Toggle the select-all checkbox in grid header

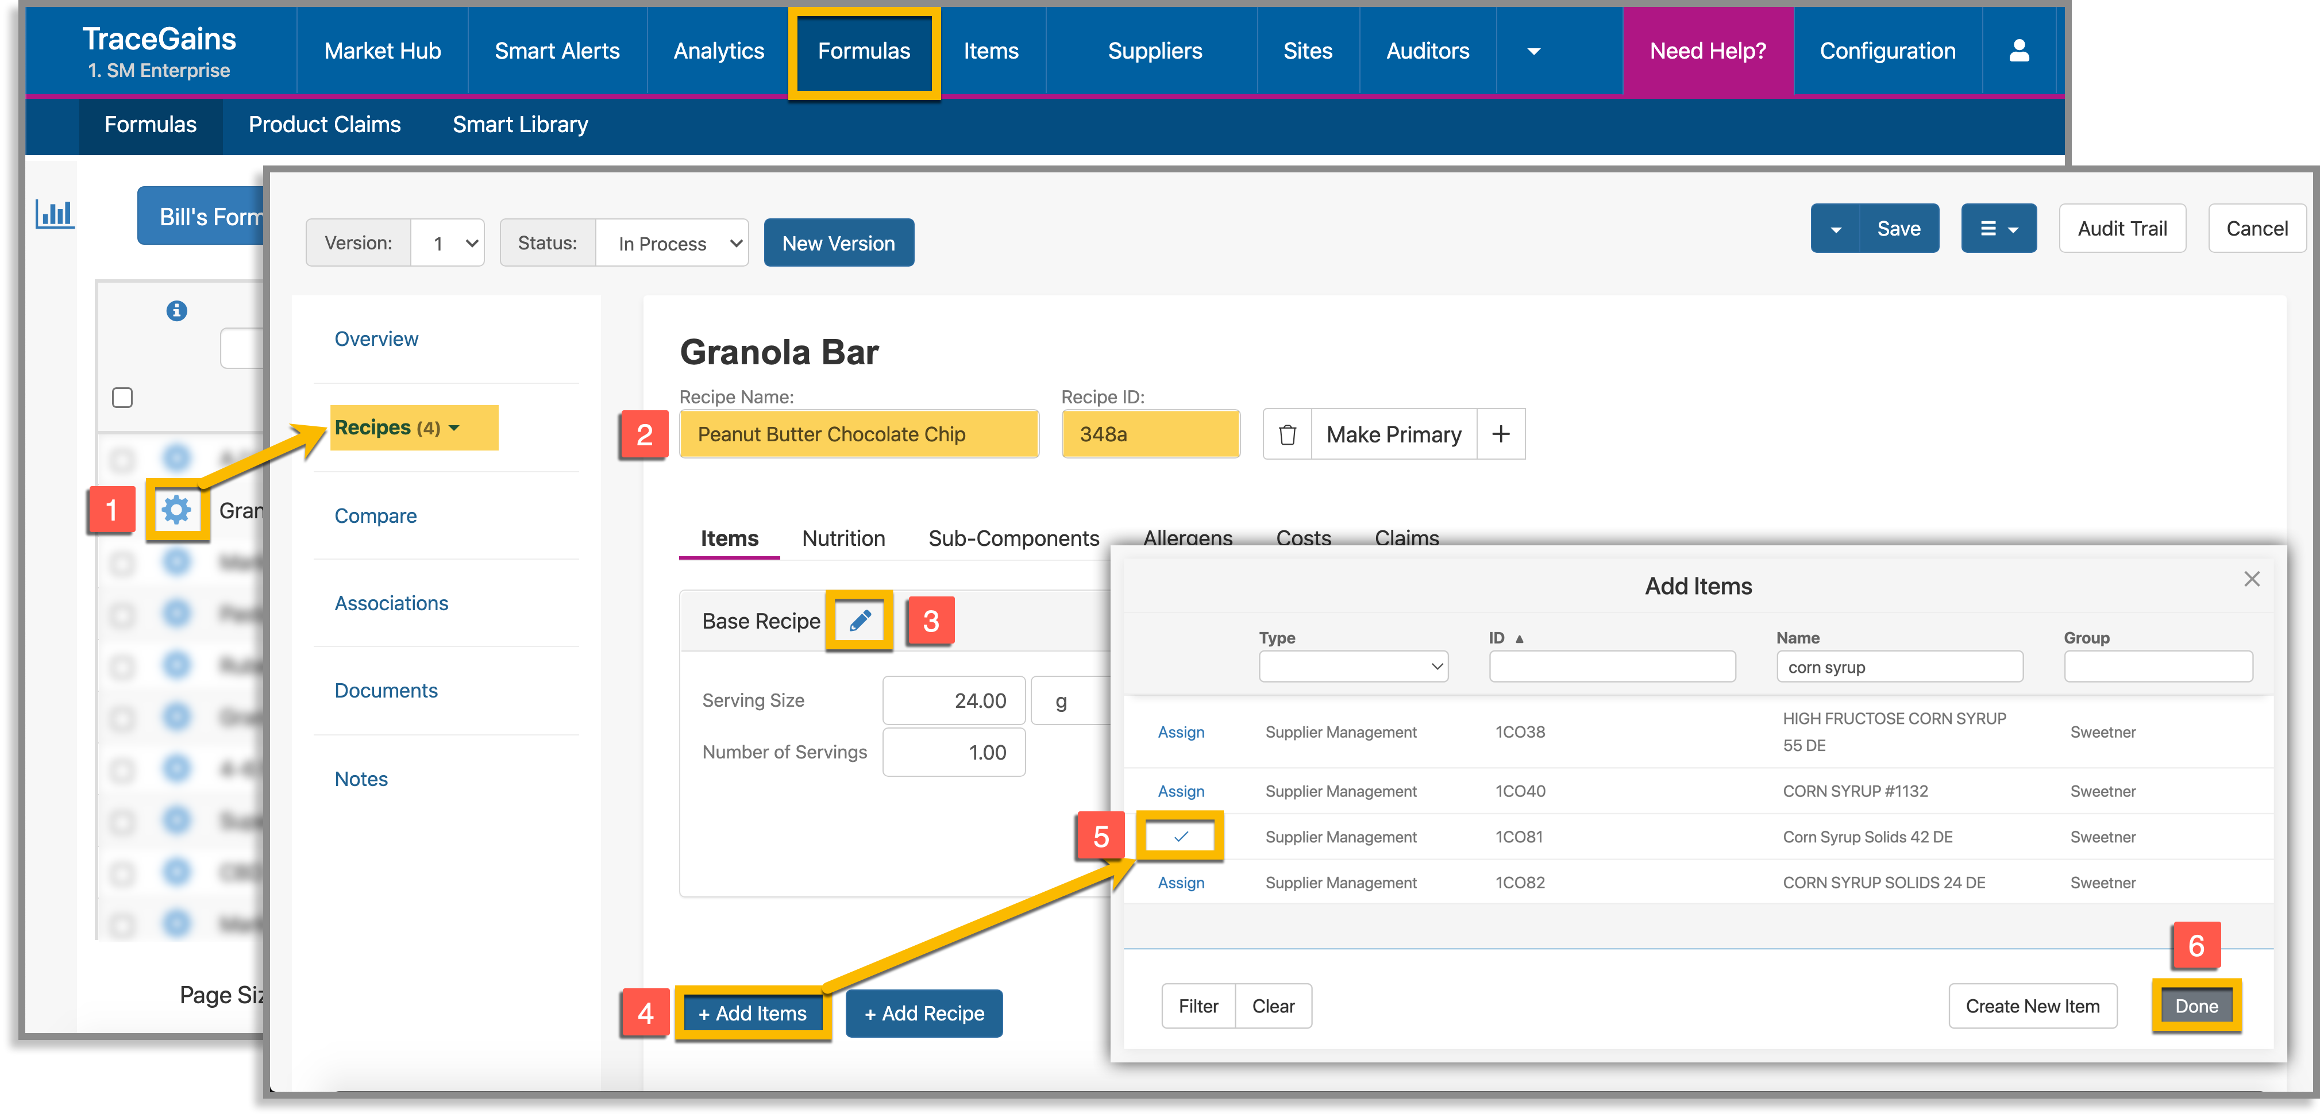point(122,397)
